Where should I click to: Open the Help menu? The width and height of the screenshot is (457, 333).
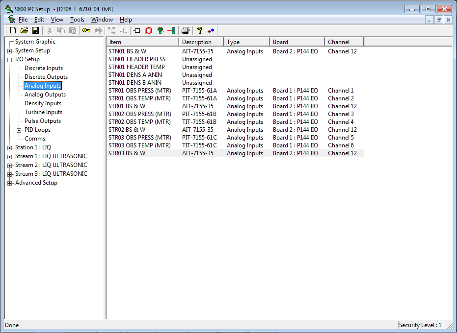[126, 20]
